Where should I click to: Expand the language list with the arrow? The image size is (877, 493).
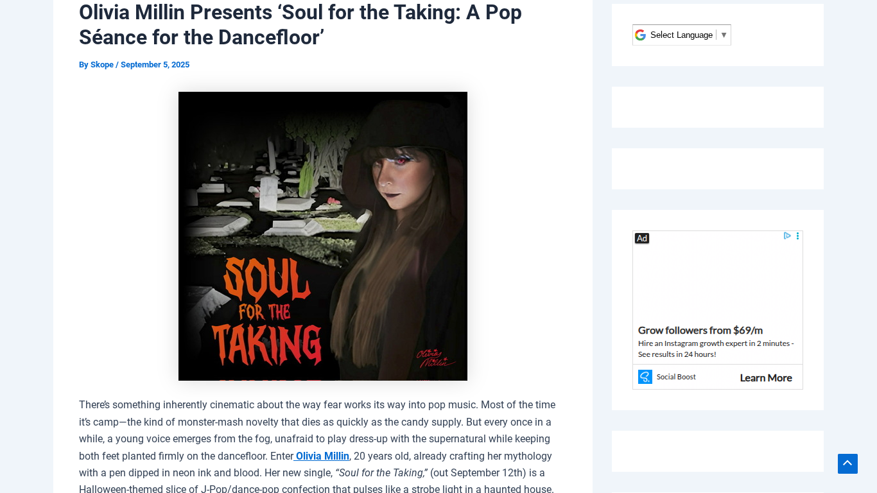(x=724, y=35)
